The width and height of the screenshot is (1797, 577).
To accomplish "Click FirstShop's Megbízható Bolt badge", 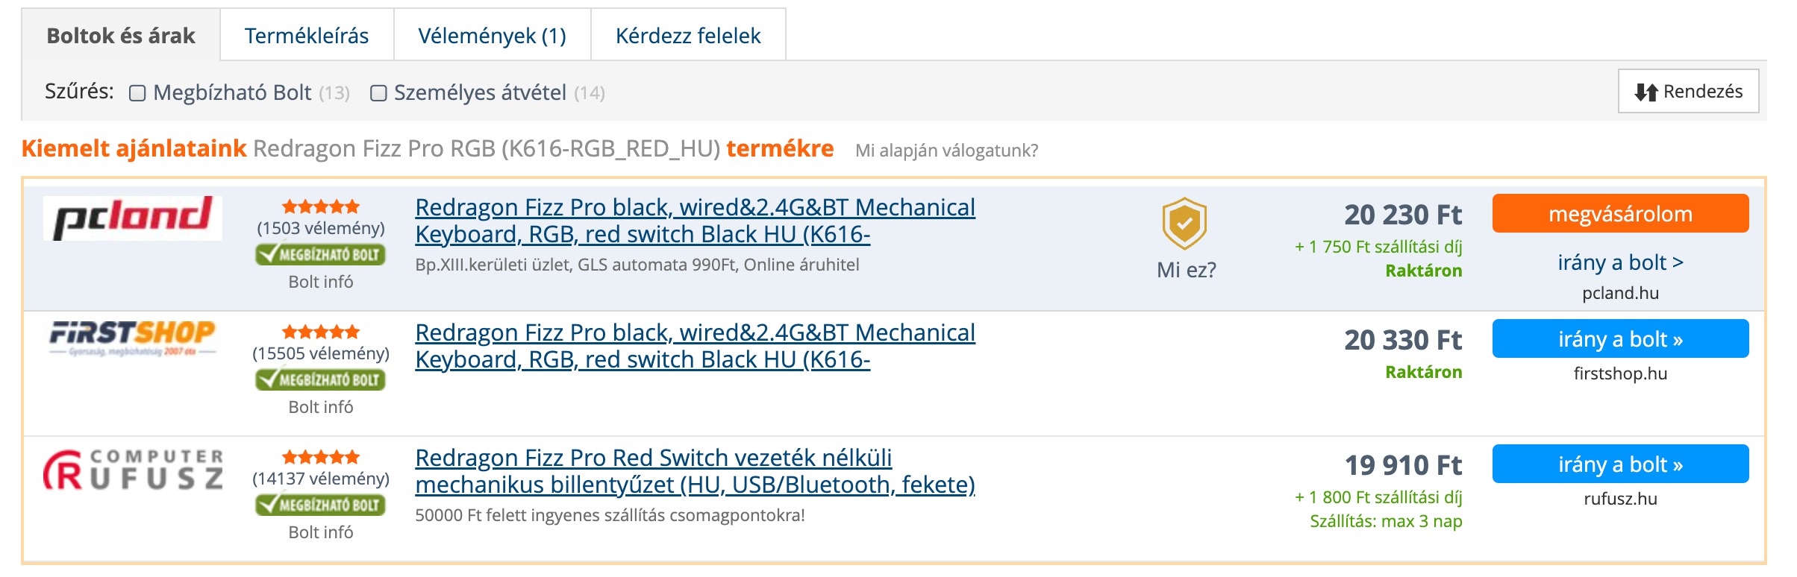I will (321, 380).
